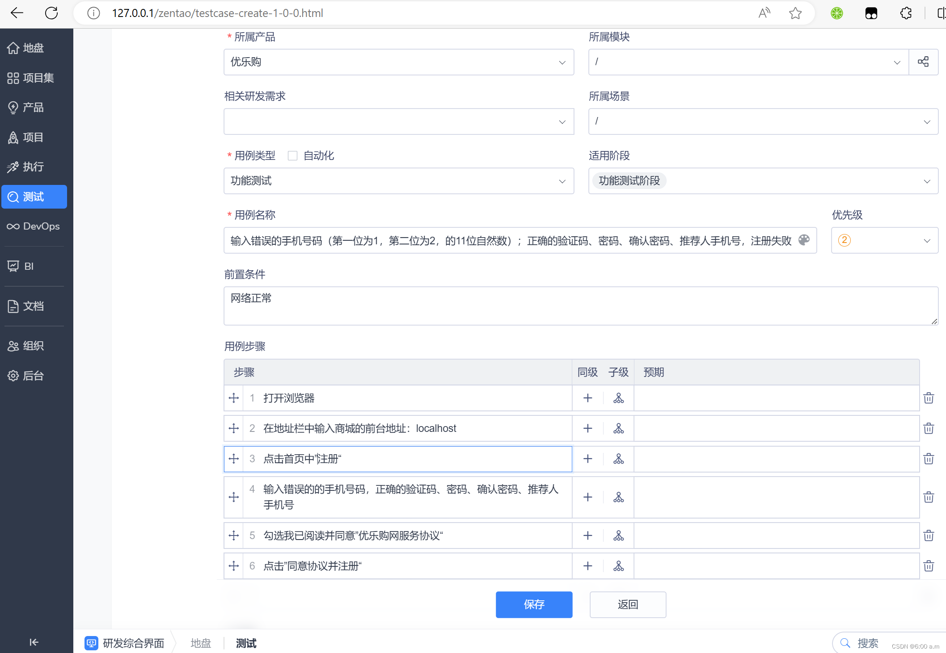
Task: Add child step under step 3
Action: (x=618, y=459)
